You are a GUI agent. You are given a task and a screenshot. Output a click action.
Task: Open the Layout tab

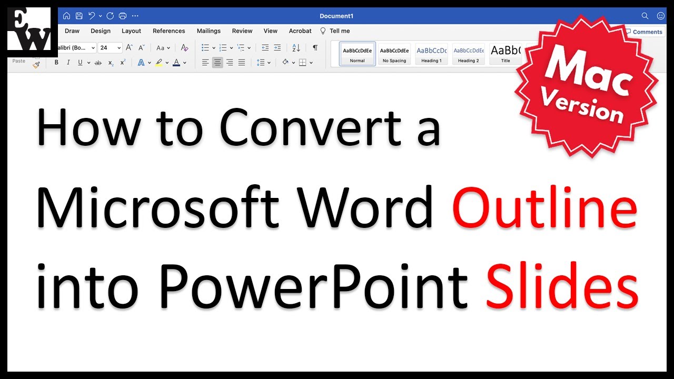[x=131, y=31]
